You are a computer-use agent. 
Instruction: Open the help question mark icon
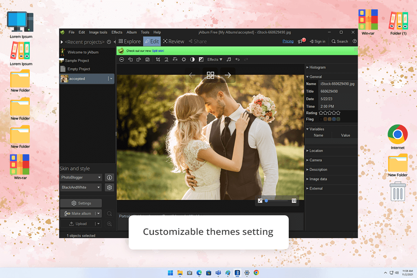tap(355, 41)
